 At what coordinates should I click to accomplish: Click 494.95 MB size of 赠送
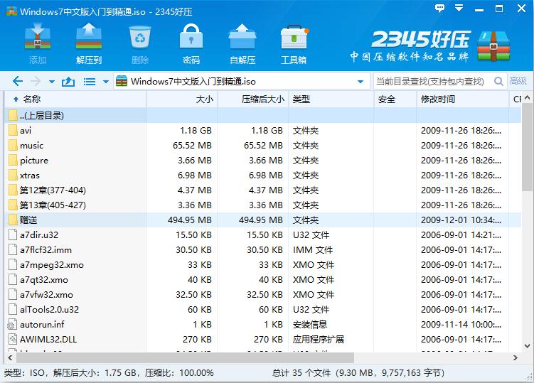coord(190,220)
